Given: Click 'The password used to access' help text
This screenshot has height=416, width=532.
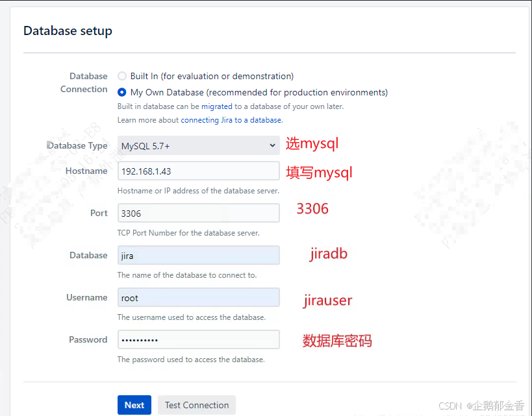Looking at the screenshot, I should tap(191, 360).
